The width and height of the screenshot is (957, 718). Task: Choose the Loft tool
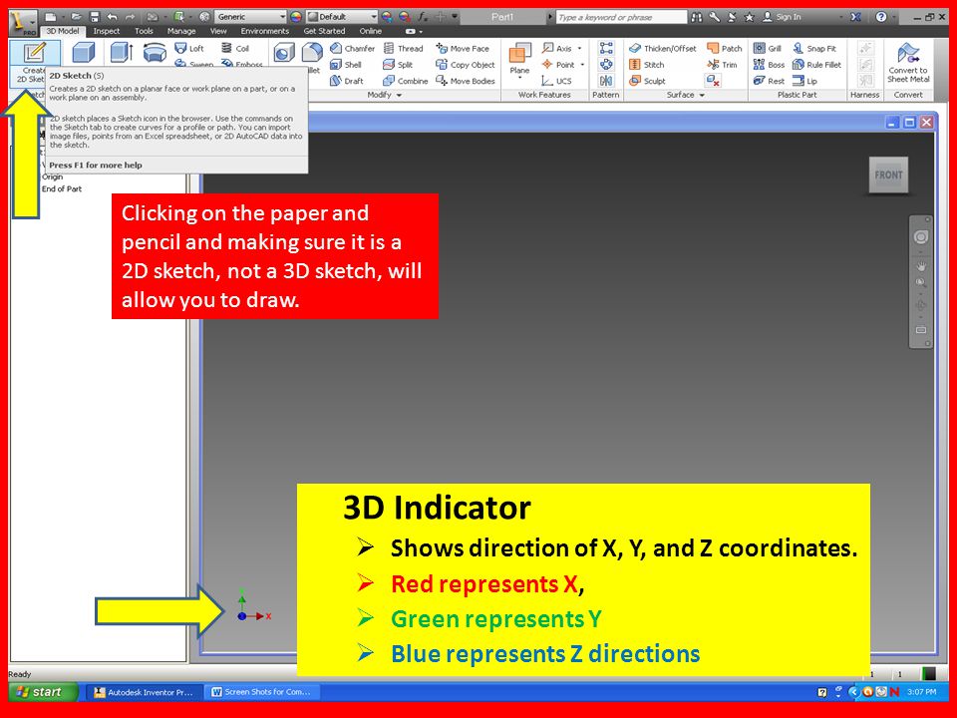point(189,48)
